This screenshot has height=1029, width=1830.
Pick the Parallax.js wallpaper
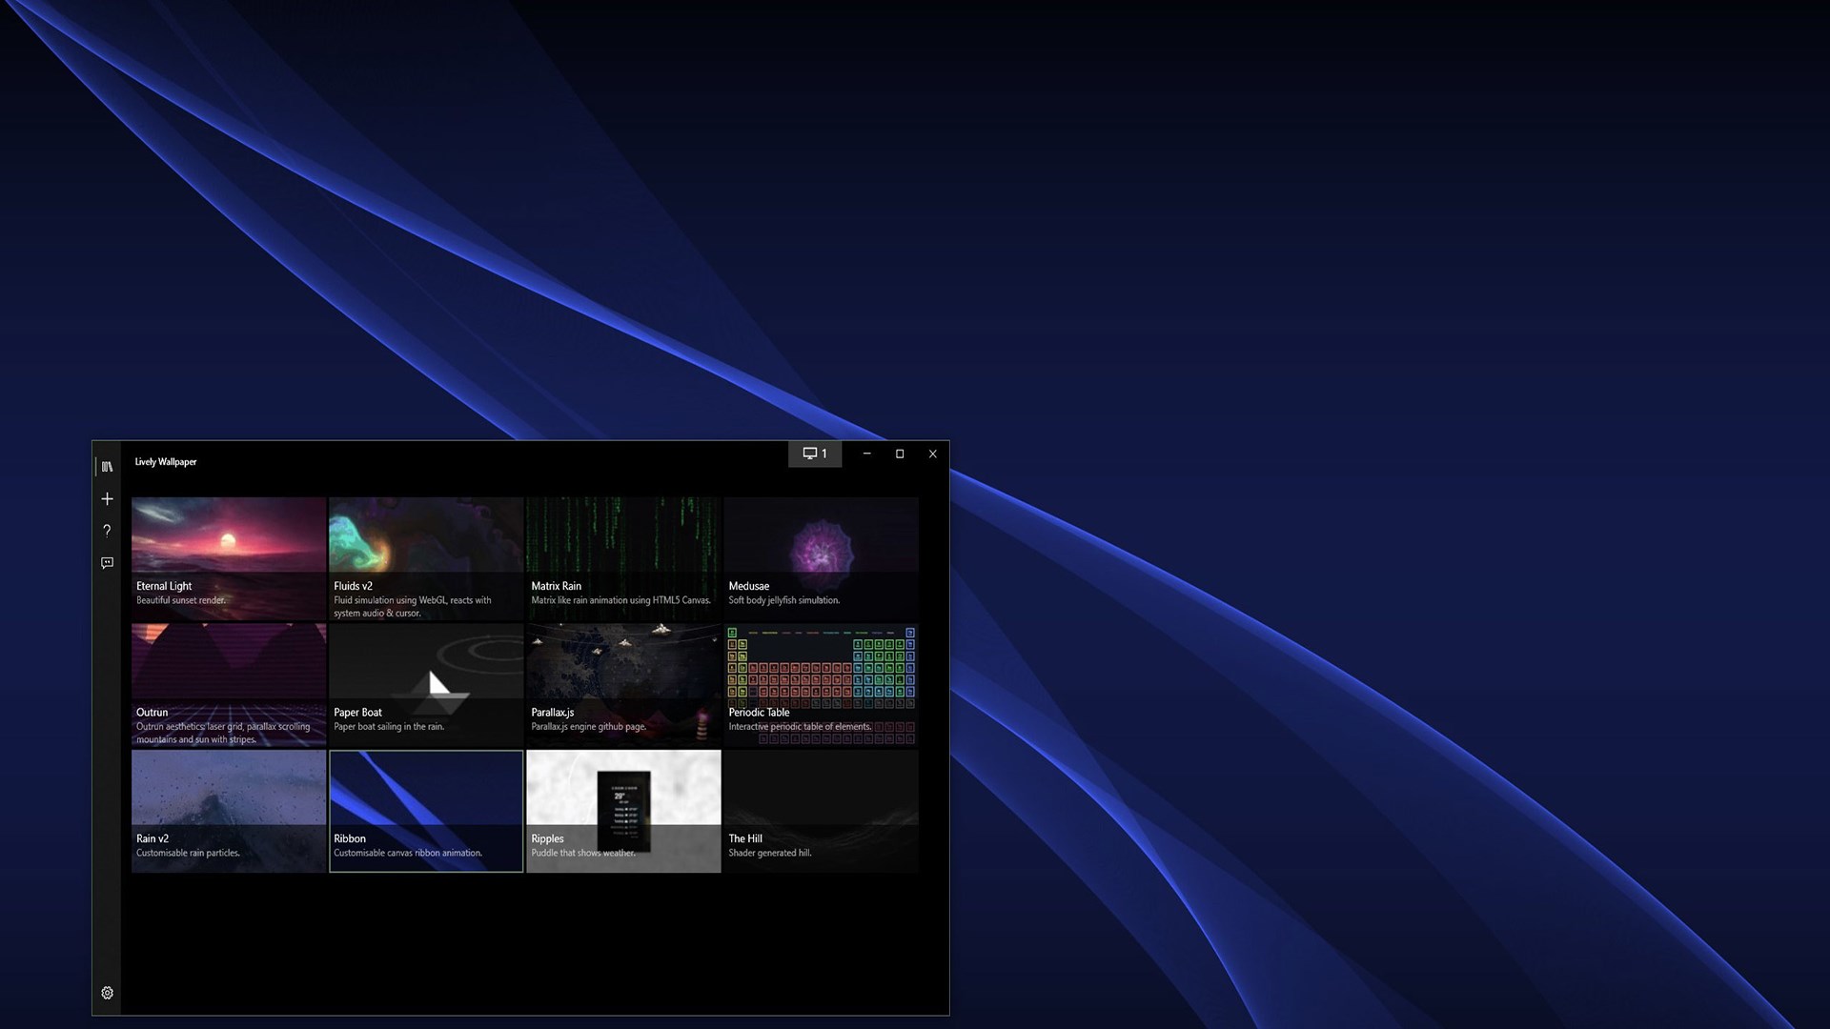[623, 684]
